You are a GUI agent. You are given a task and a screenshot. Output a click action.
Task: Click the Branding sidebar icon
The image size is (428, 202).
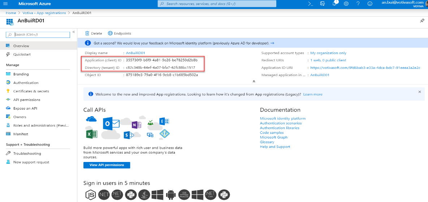(x=8, y=74)
